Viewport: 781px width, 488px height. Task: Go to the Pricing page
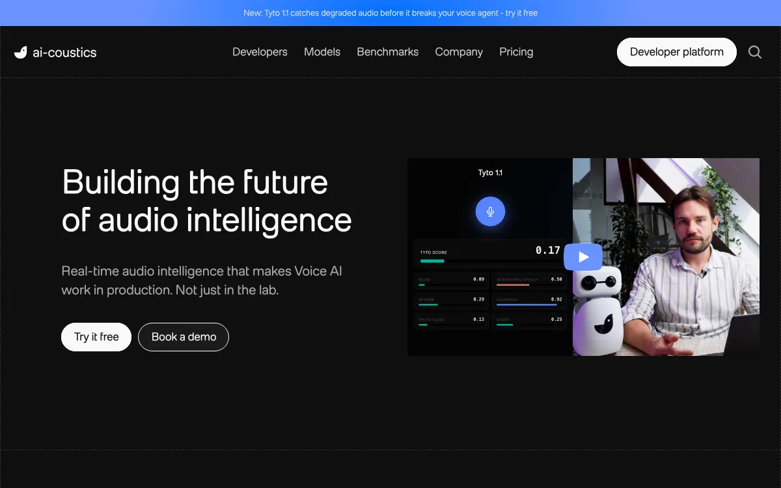tap(516, 52)
